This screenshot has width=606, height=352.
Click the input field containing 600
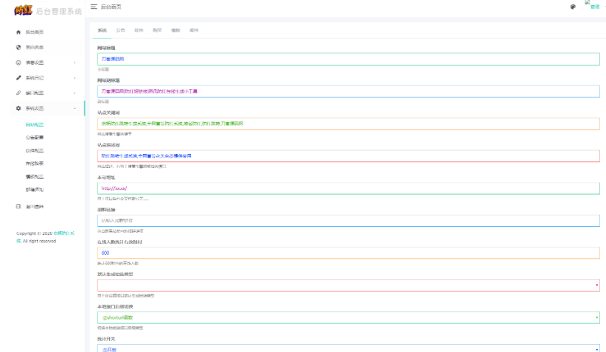pos(348,253)
